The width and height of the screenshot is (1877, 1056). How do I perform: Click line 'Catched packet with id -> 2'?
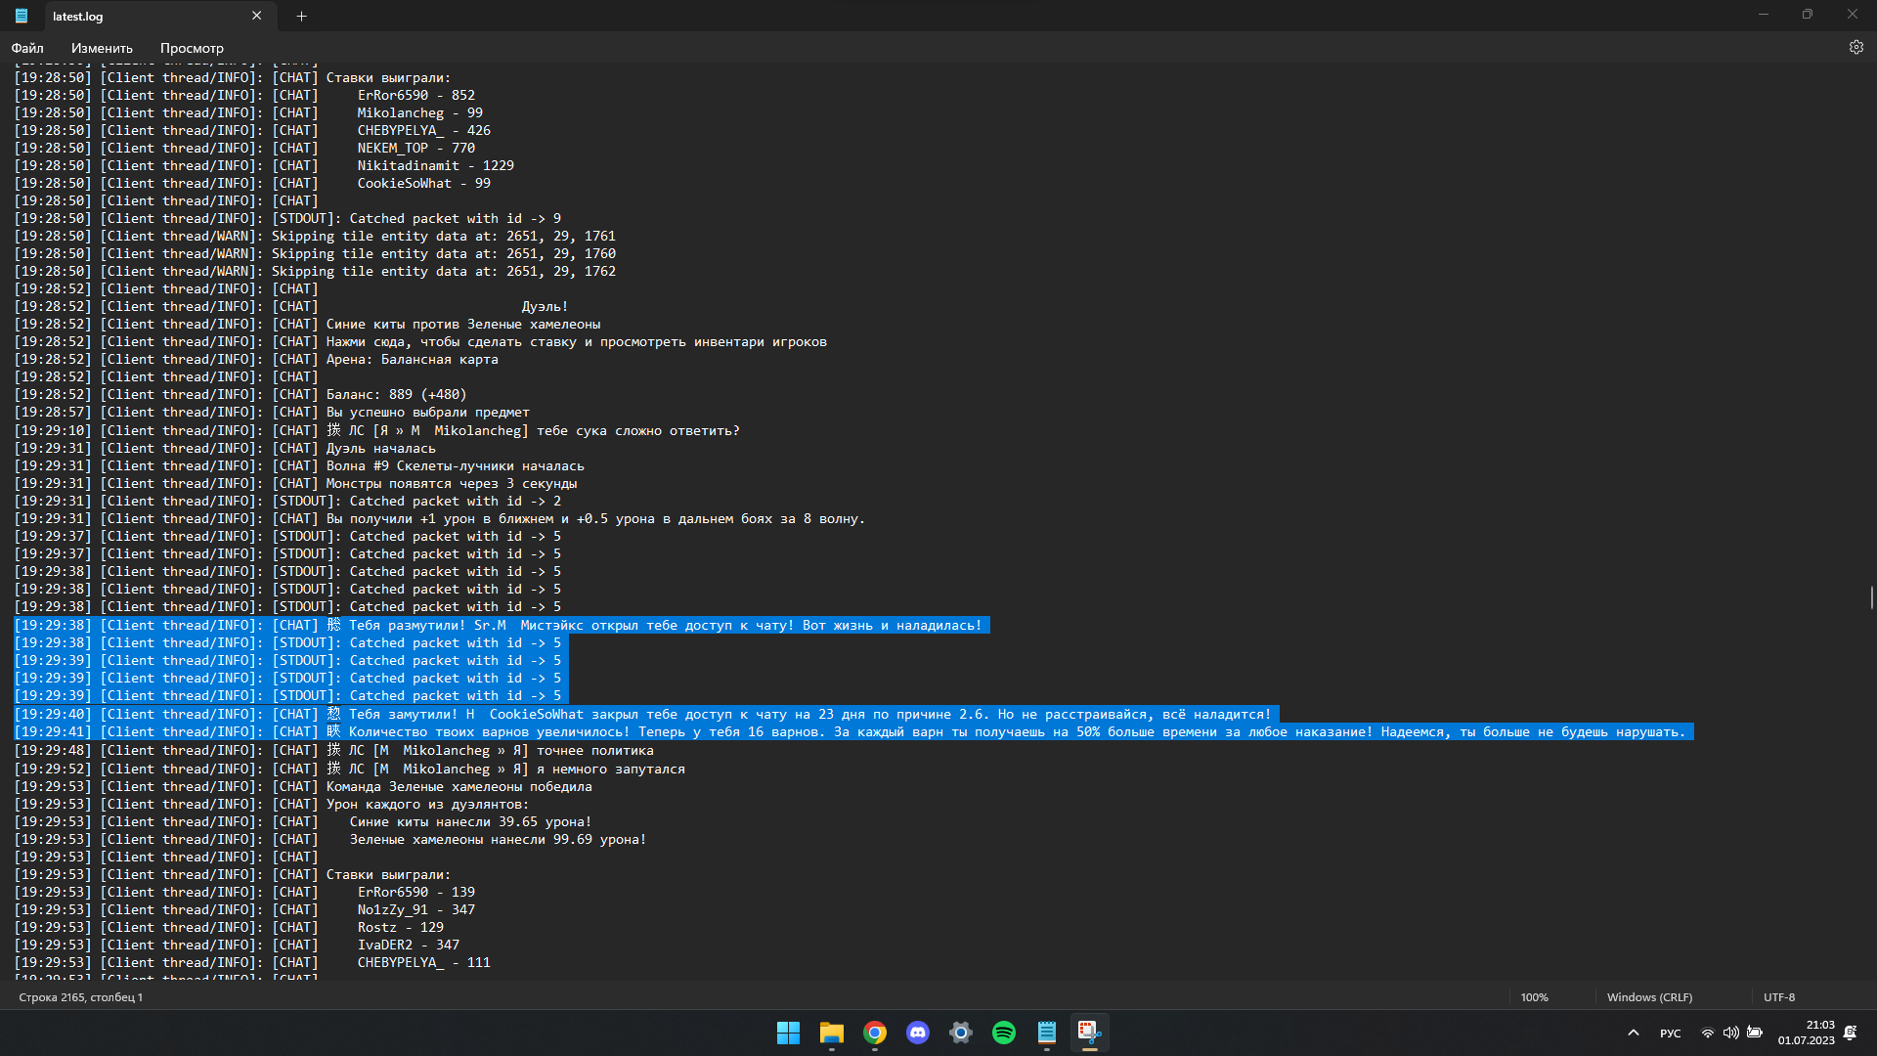287,501
